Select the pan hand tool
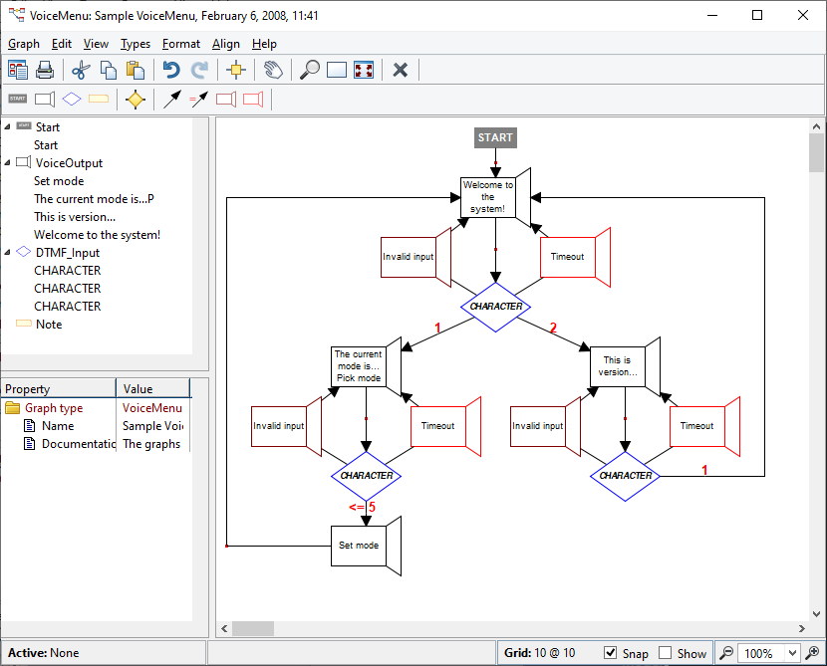The height and width of the screenshot is (666, 827). tap(272, 70)
